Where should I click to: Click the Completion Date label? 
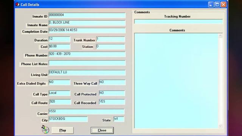click(35, 32)
